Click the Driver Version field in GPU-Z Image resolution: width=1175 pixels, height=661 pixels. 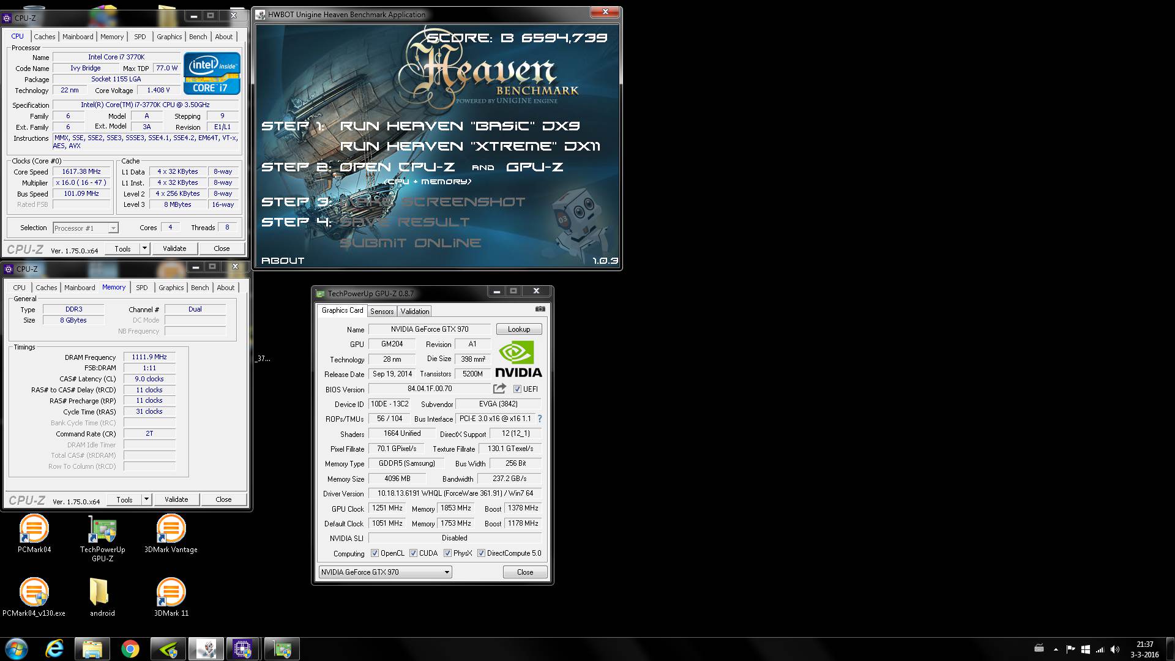[455, 493]
